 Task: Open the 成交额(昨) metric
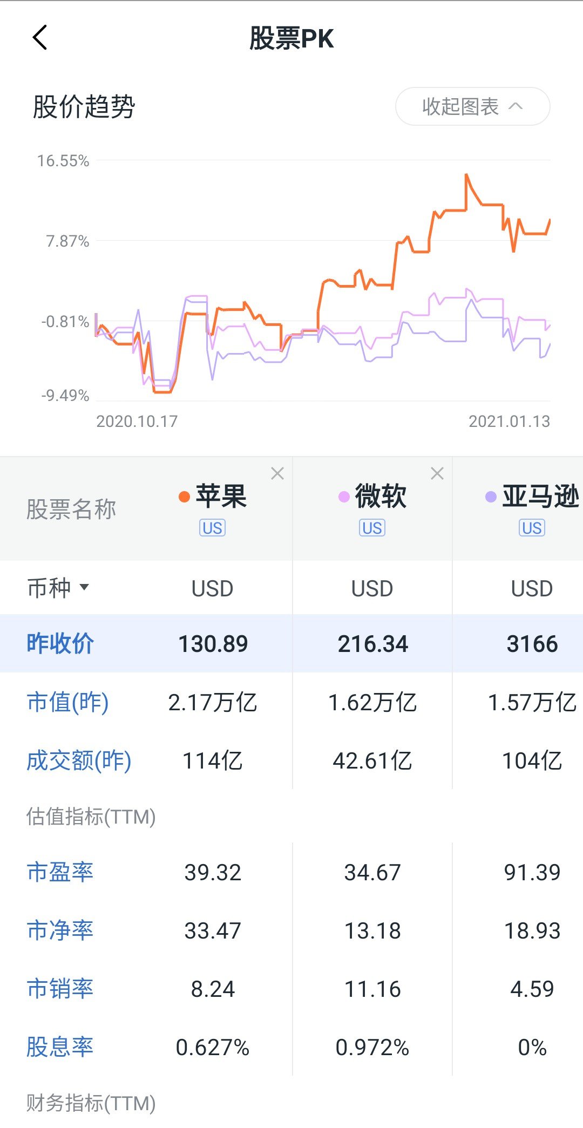point(79,760)
